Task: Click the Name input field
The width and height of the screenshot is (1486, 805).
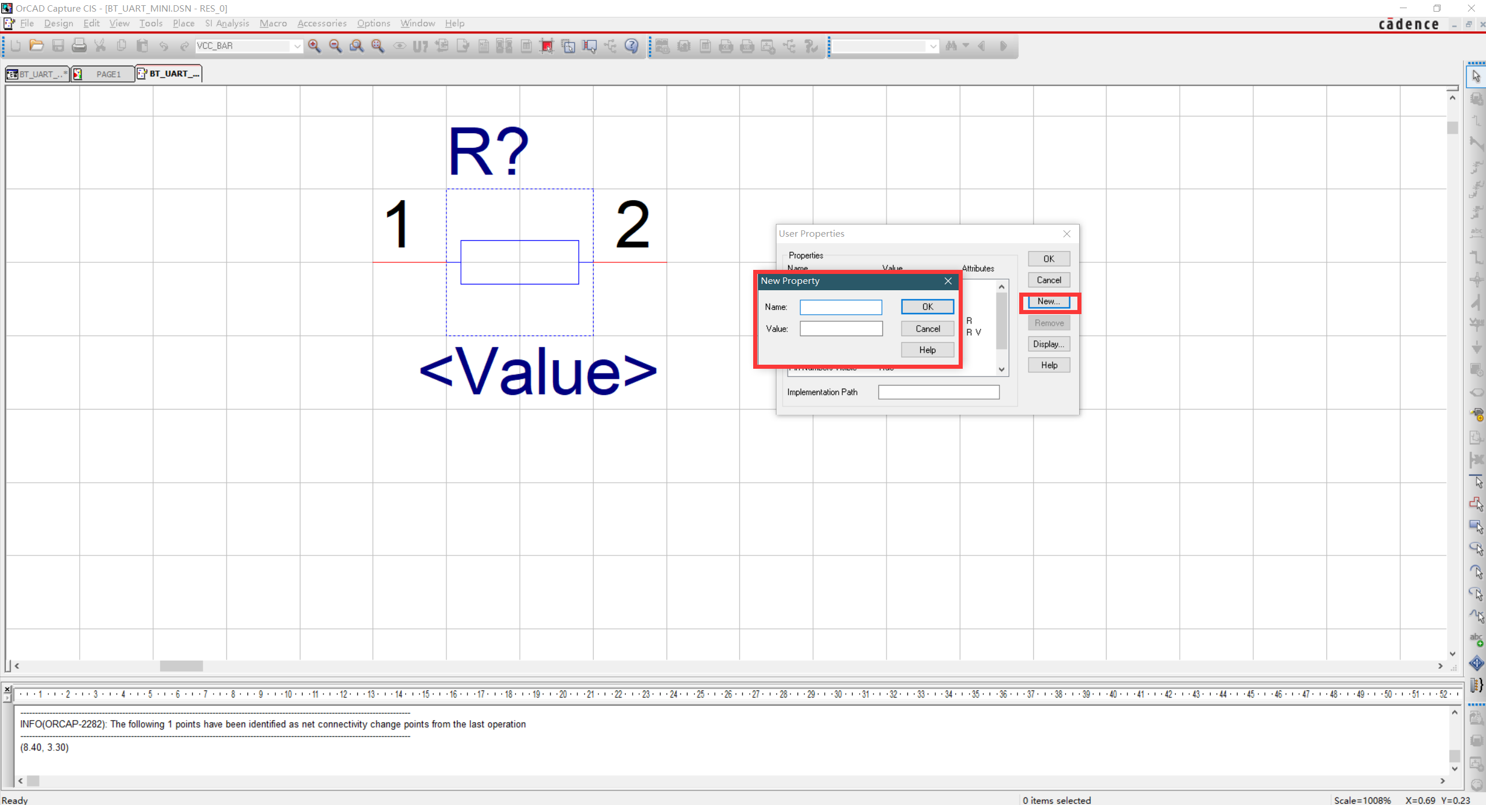Action: pyautogui.click(x=840, y=307)
